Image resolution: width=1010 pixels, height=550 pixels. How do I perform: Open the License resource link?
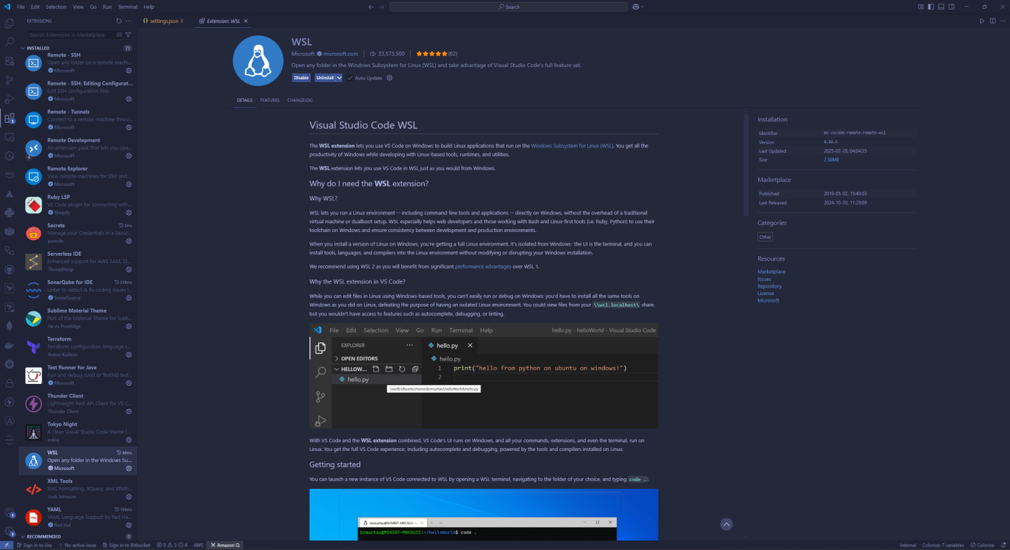766,294
